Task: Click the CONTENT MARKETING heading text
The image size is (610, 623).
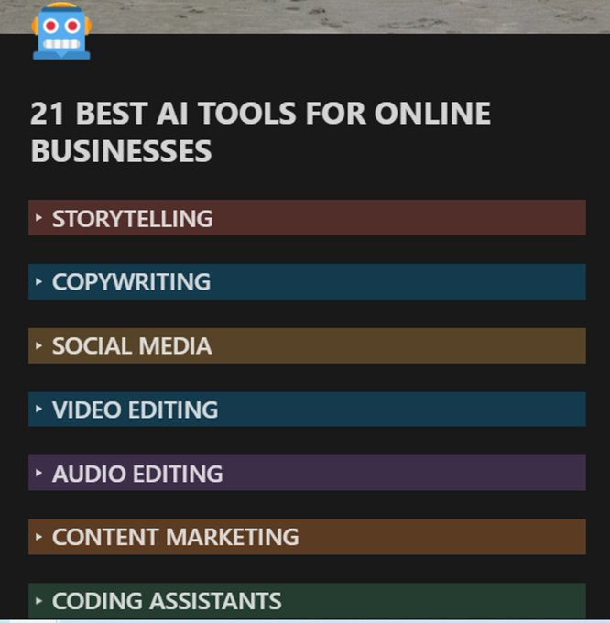Action: click(175, 537)
